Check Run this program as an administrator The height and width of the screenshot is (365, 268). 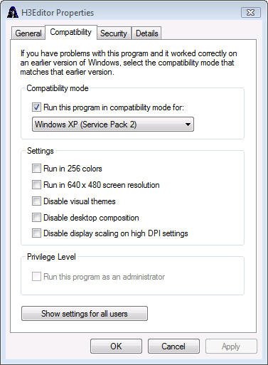point(36,277)
